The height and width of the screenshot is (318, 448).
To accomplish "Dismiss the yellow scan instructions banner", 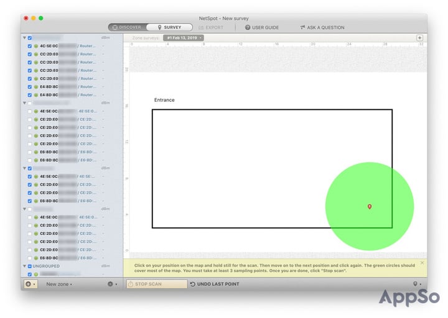I will click(x=422, y=263).
